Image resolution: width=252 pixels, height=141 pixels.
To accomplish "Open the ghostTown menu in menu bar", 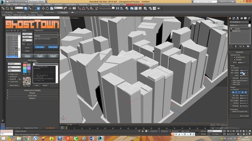I will 116,4.
